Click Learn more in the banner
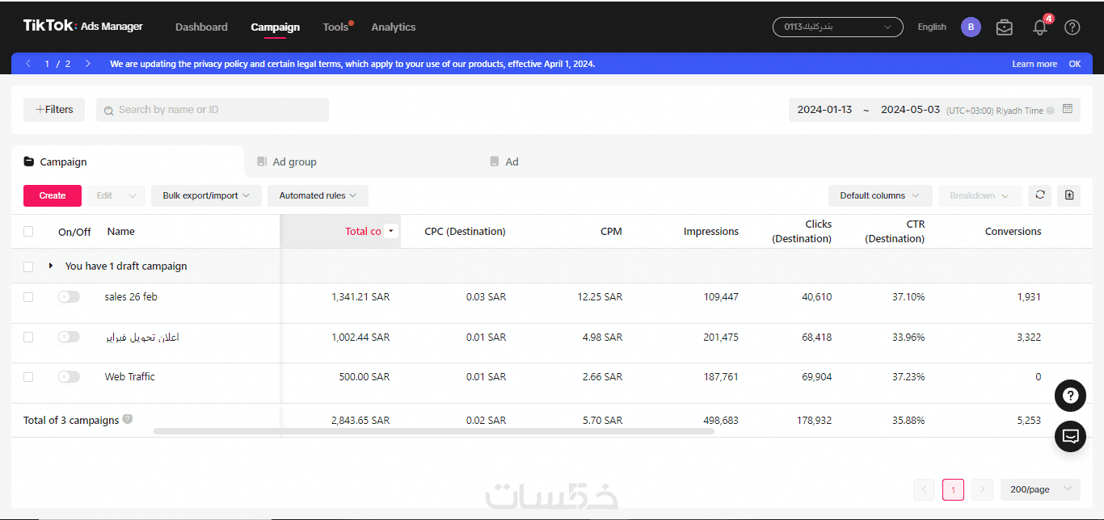Viewport: 1104px width, 520px height. pyautogui.click(x=1034, y=64)
